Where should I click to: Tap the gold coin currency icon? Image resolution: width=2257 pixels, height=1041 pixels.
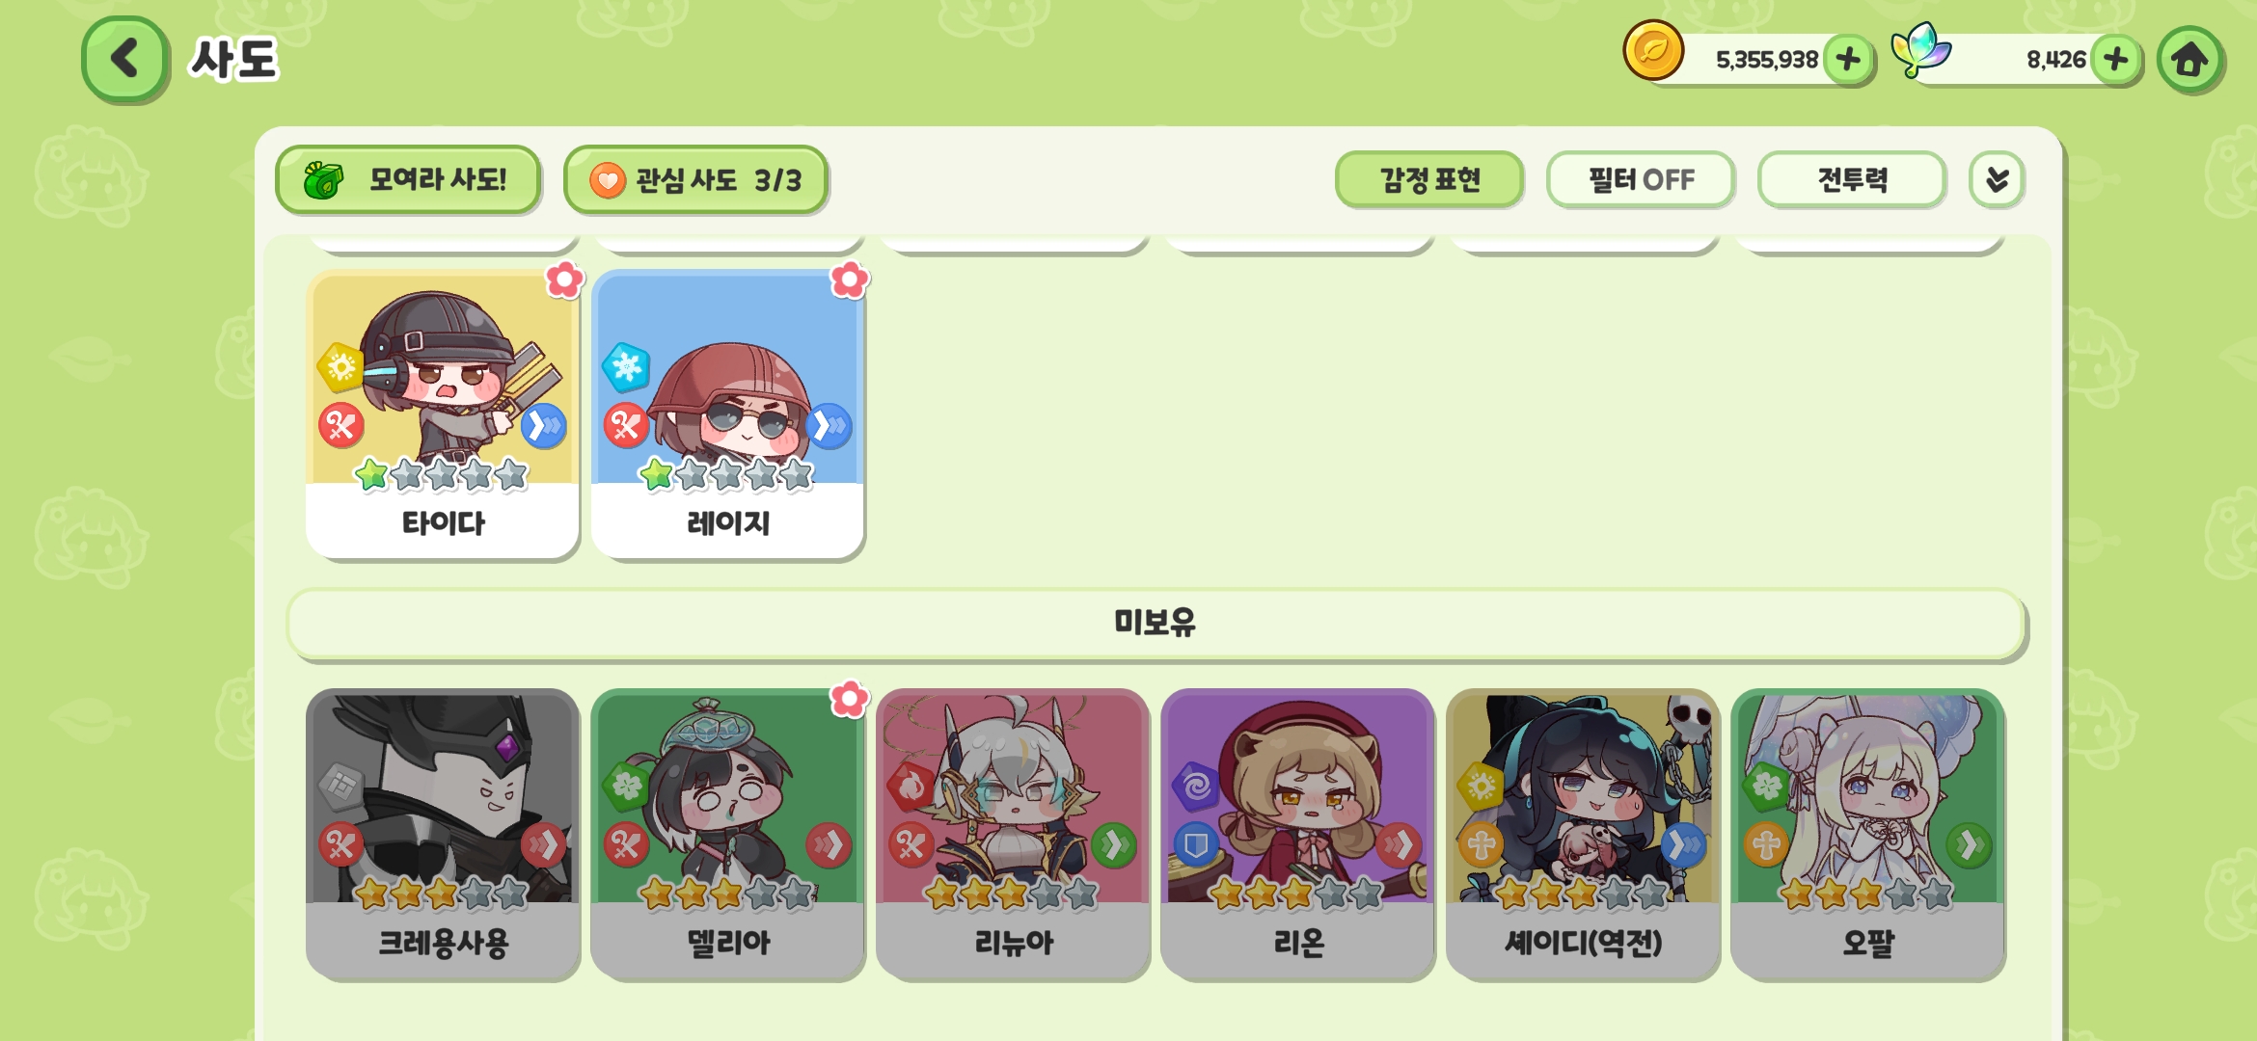pos(1653,50)
